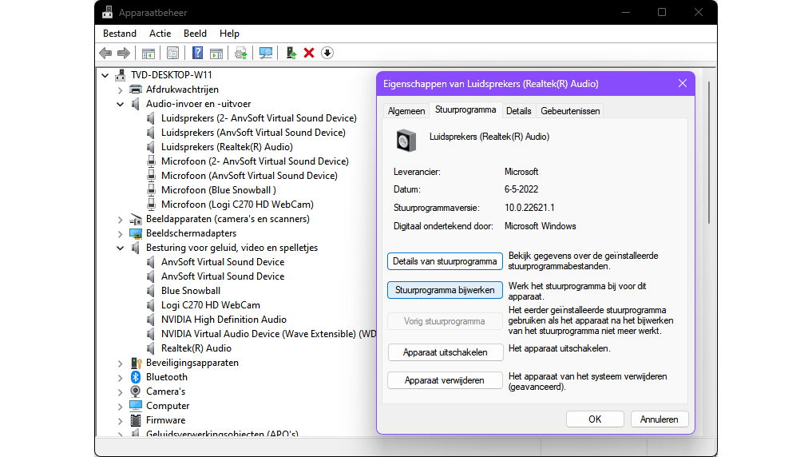The width and height of the screenshot is (812, 457).
Task: Click the red X uninstall device icon
Action: coord(309,53)
